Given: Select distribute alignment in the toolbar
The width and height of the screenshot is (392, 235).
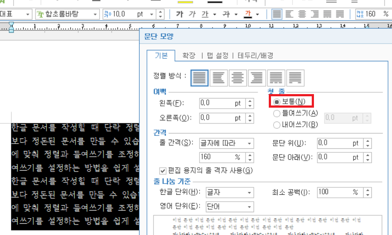Looking at the screenshot, I should tap(327, 14).
